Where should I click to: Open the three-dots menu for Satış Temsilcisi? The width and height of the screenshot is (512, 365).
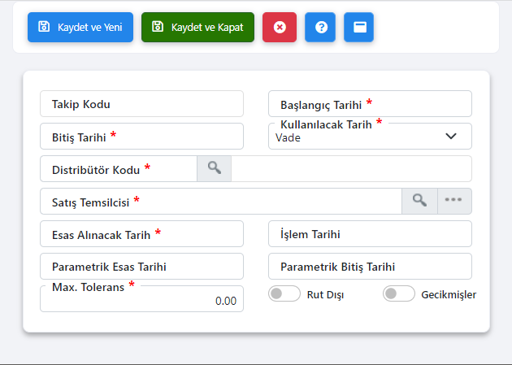coord(454,201)
